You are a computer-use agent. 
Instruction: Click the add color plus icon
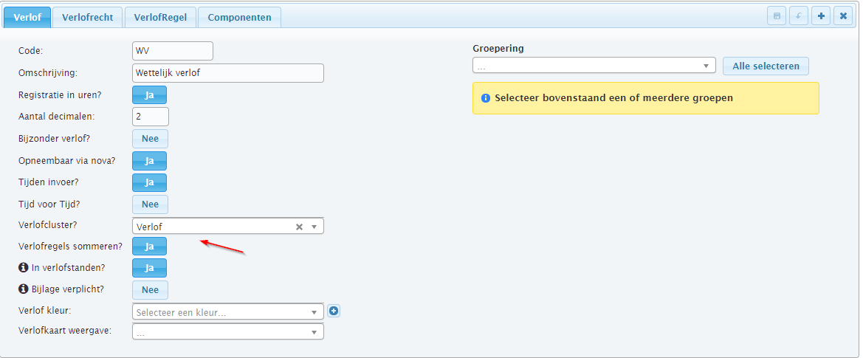pos(334,311)
